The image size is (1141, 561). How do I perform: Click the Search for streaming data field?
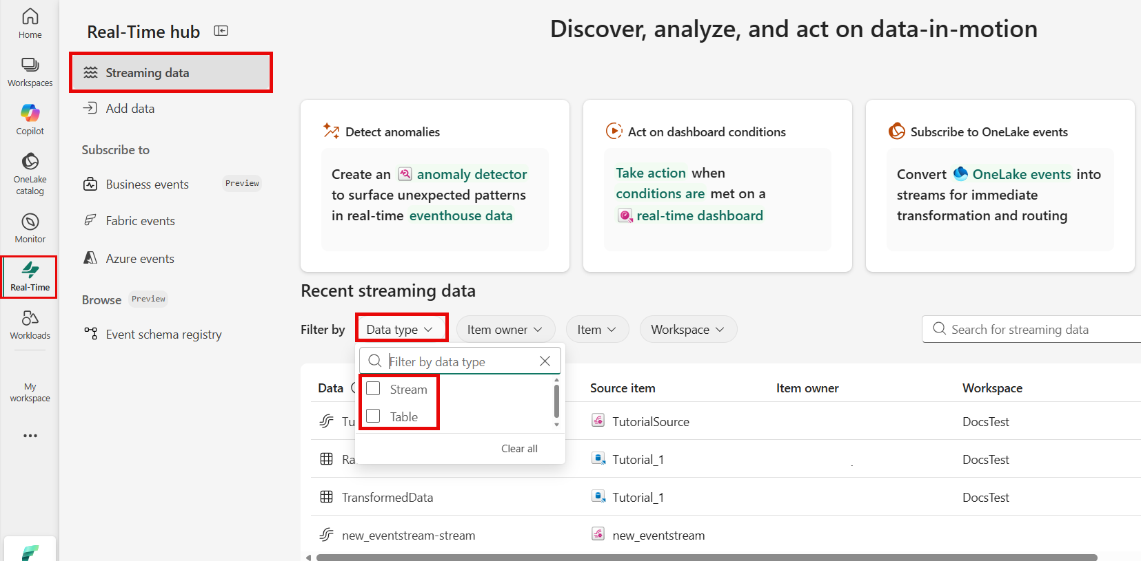tap(1034, 330)
